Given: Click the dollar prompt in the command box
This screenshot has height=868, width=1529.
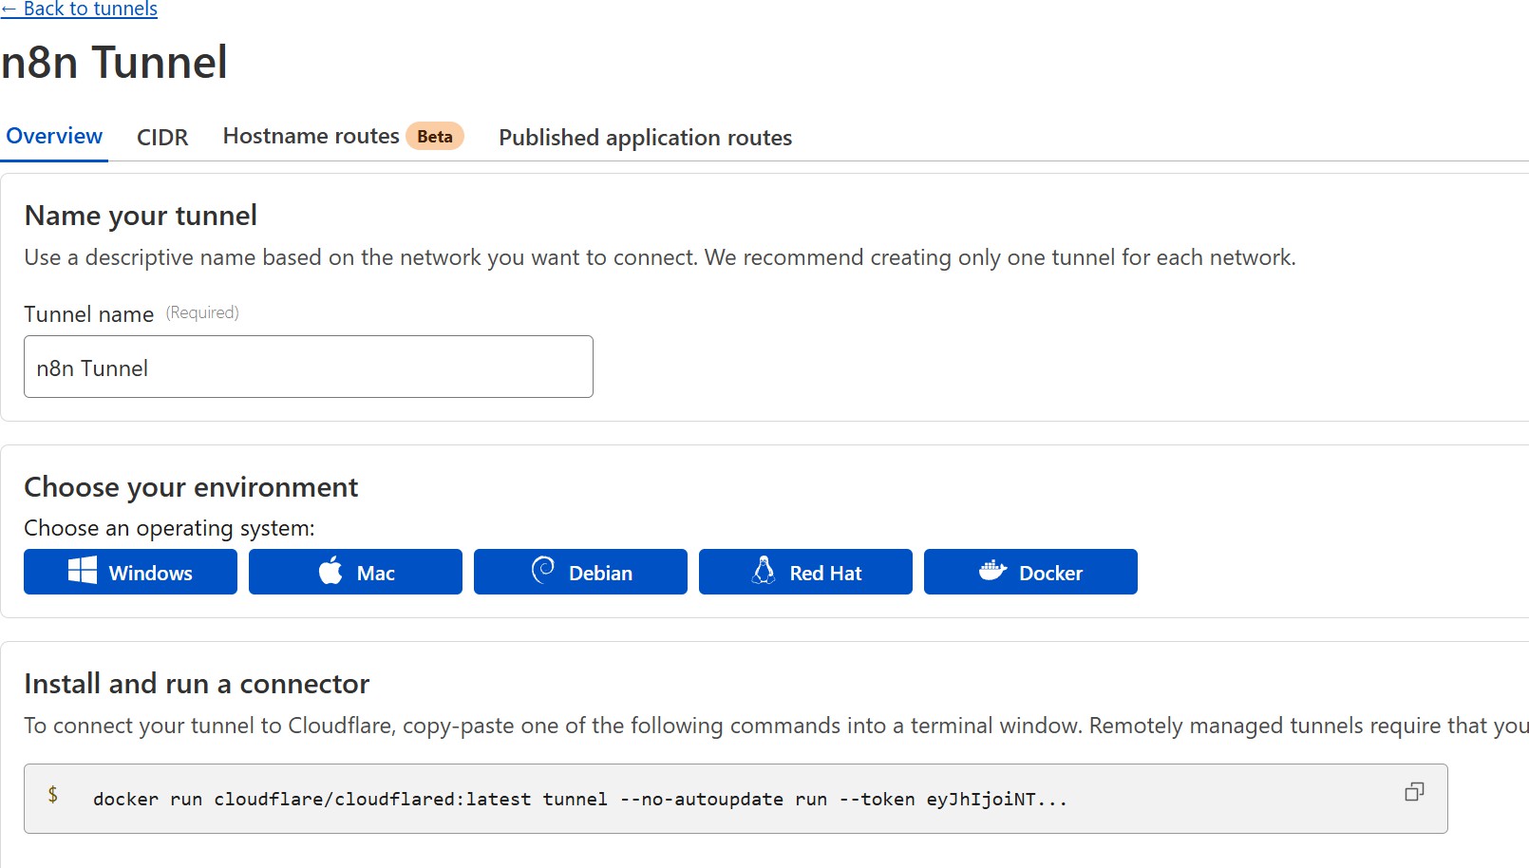Looking at the screenshot, I should click(x=55, y=796).
